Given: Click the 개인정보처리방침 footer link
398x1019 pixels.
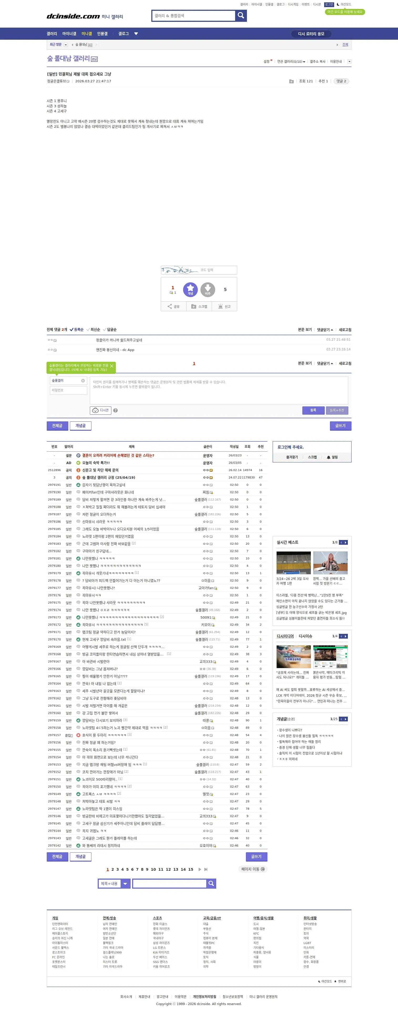Looking at the screenshot, I should point(204,997).
